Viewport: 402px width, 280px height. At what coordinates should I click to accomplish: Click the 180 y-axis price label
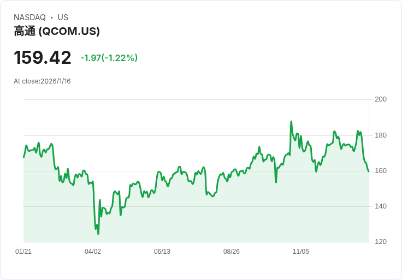click(x=381, y=135)
